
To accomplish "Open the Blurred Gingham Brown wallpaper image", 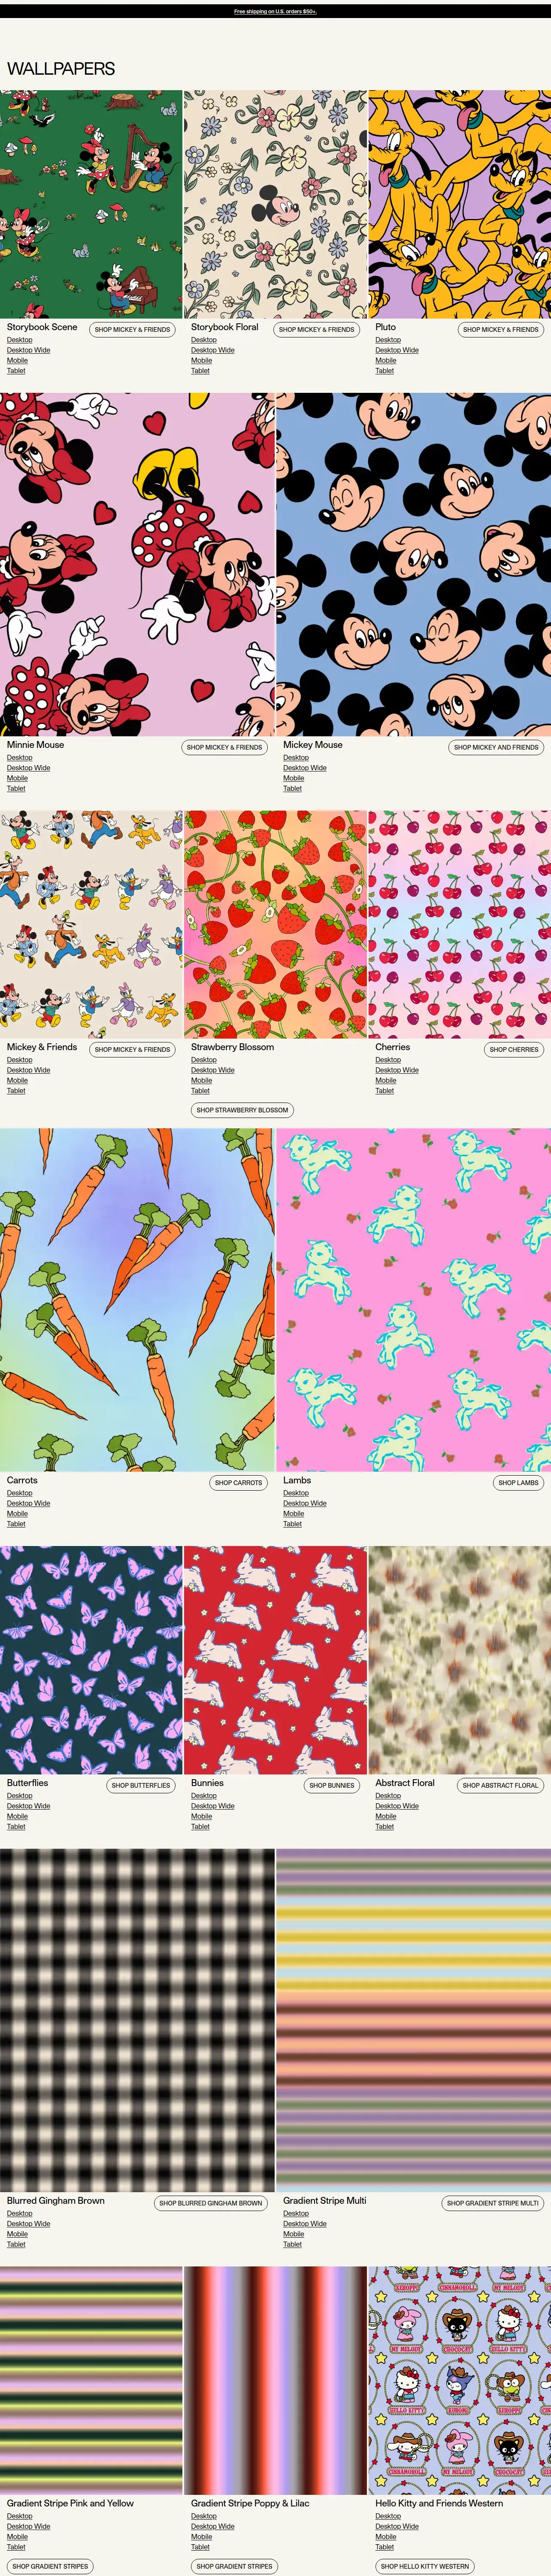I will 137,2020.
